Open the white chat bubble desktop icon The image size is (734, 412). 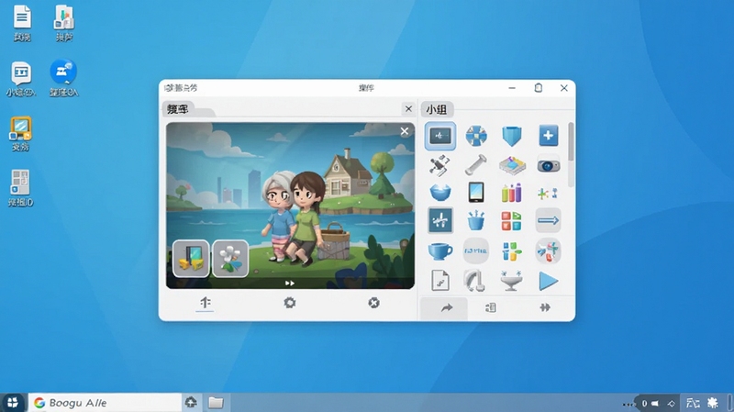[21, 79]
